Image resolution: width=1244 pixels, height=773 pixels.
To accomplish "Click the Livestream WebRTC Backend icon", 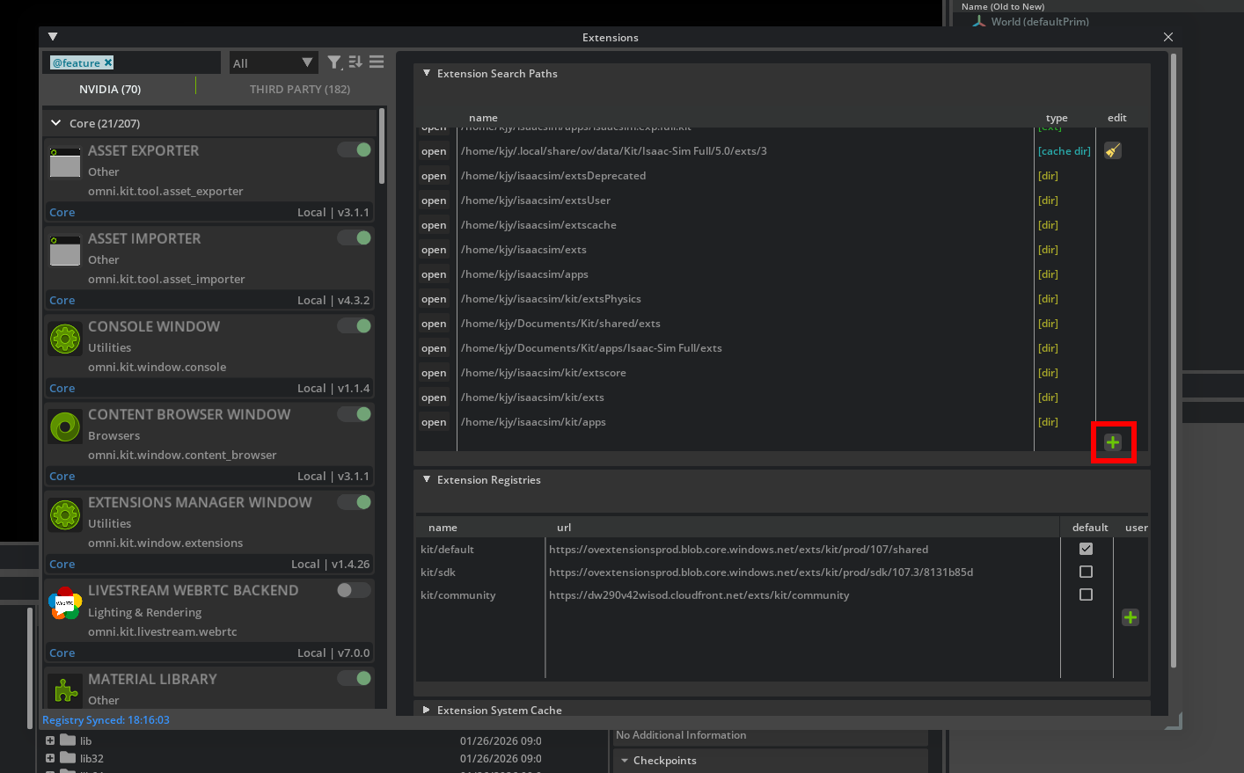I will 65,603.
